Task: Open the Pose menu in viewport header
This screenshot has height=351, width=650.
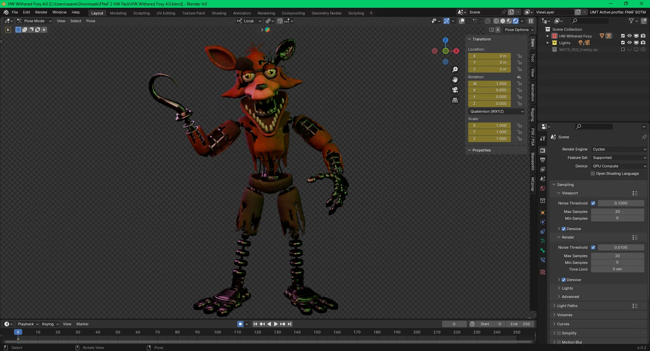Action: [91, 21]
